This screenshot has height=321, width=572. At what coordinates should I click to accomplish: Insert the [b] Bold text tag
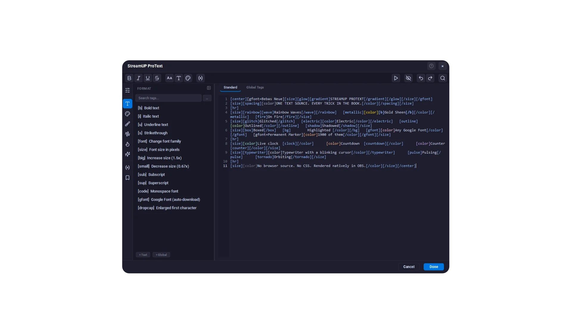pyautogui.click(x=173, y=108)
